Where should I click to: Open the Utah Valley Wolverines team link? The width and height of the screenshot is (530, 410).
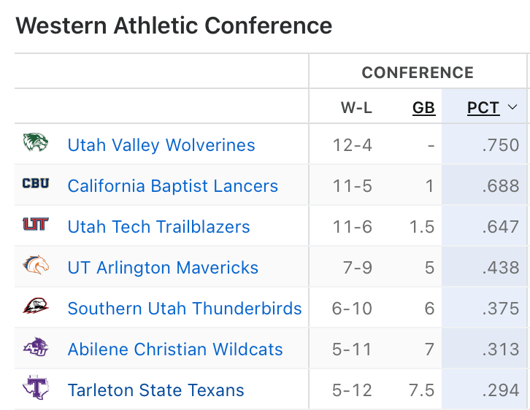(161, 145)
